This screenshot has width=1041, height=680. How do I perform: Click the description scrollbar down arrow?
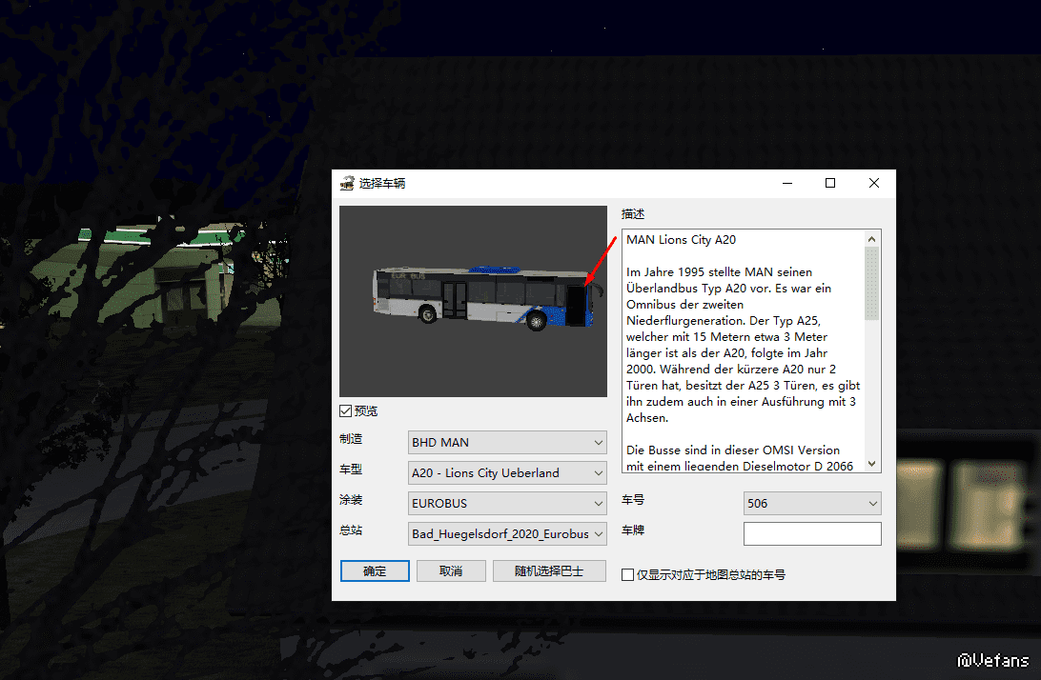click(871, 464)
